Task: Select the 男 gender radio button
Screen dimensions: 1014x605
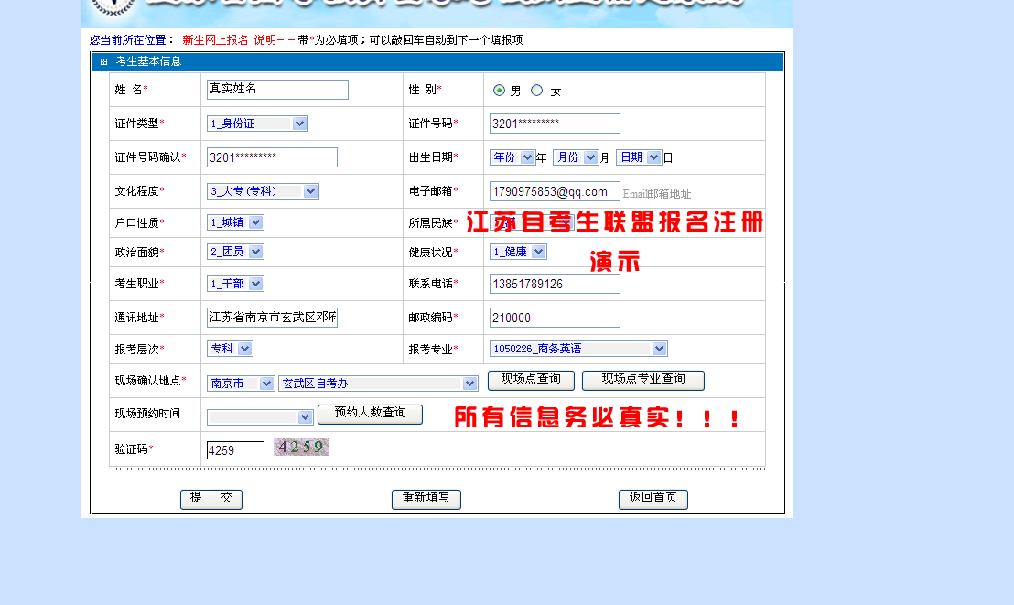Action: 499,90
